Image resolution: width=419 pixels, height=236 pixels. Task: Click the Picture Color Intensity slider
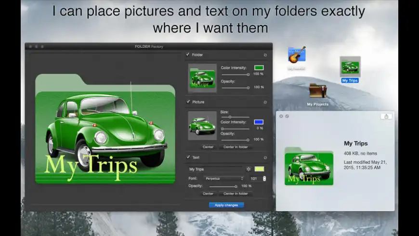(236, 129)
